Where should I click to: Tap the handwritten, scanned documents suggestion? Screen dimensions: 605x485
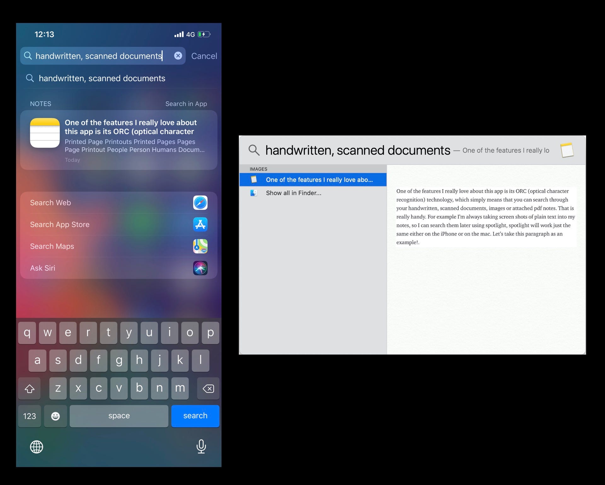[102, 78]
